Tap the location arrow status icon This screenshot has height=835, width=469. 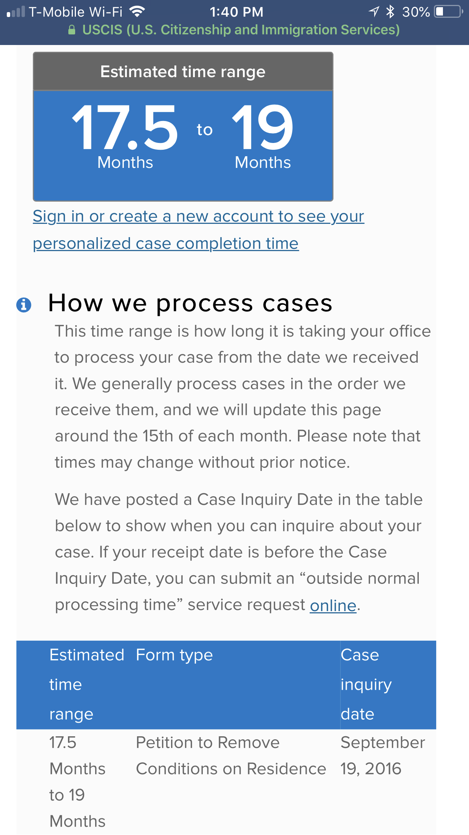[x=373, y=12]
